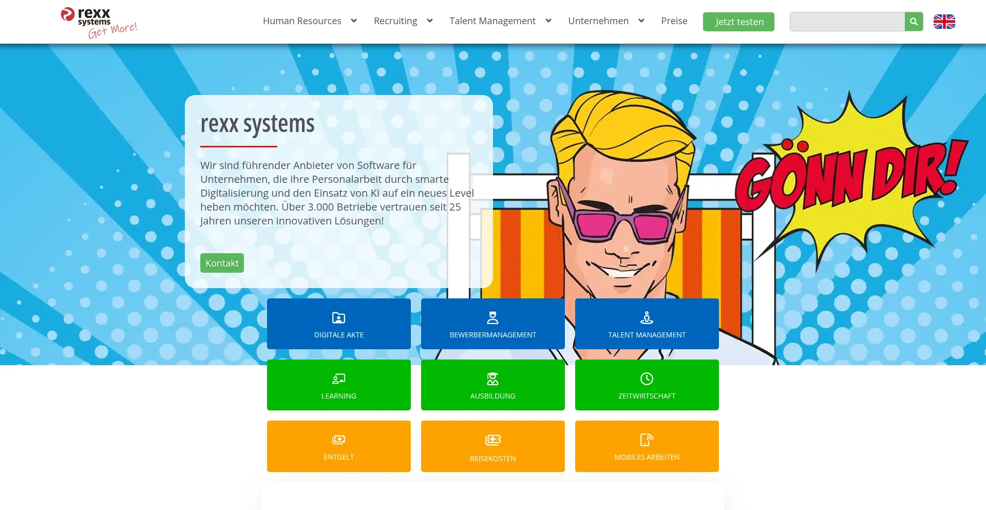This screenshot has height=510, width=986.
Task: Click the Bewerbermanagement person icon
Action: (x=493, y=318)
